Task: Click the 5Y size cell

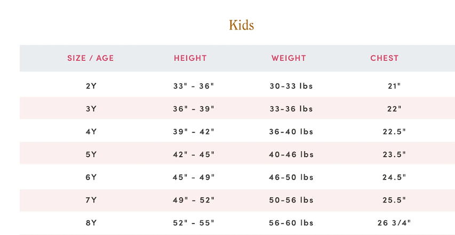Action: 91,155
